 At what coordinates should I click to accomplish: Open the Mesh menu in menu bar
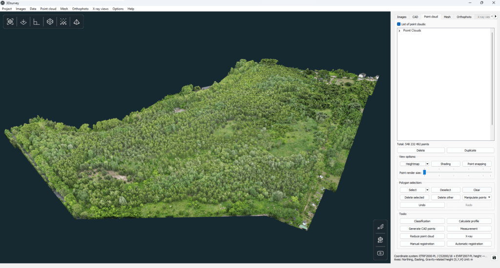(x=64, y=9)
